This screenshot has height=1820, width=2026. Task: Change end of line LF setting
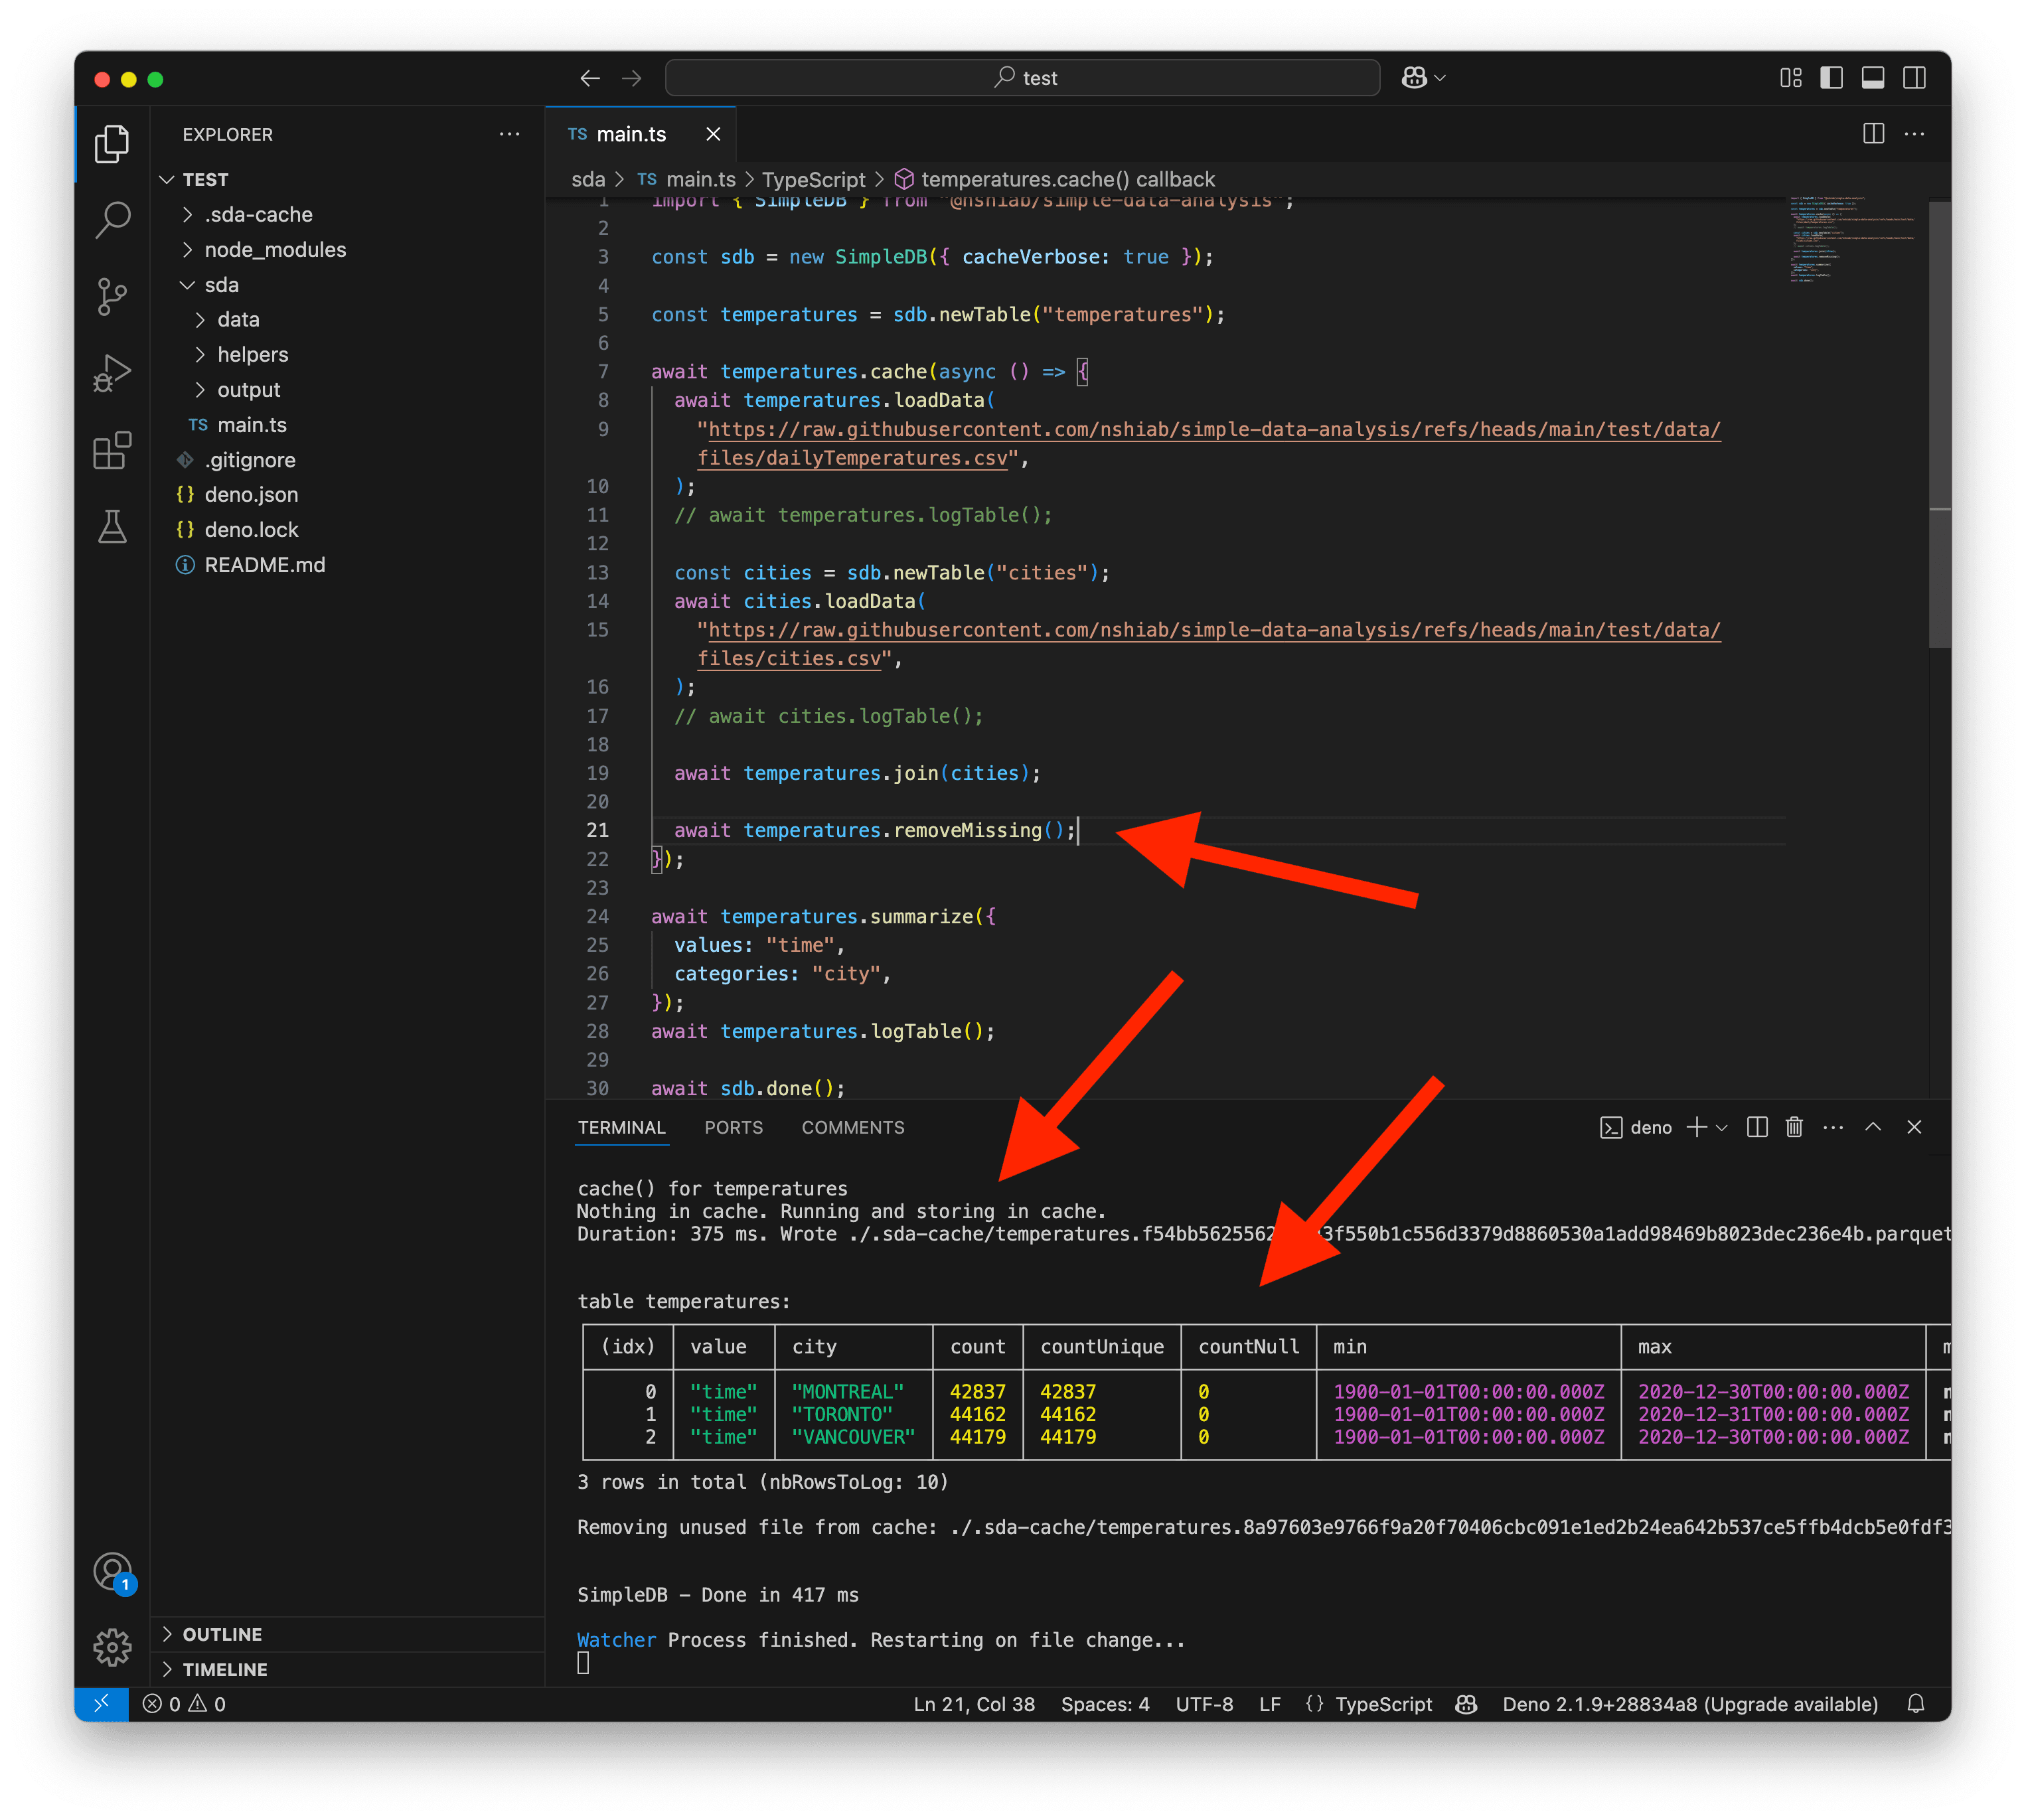pos(1270,1704)
